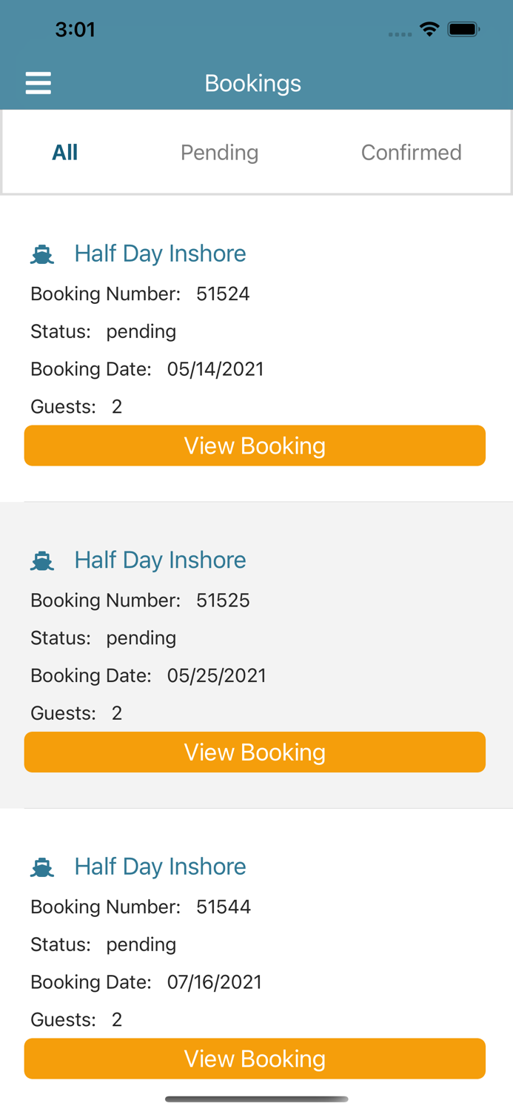Tap the ship icon beside booking 51544
The height and width of the screenshot is (1112, 513).
(x=42, y=866)
